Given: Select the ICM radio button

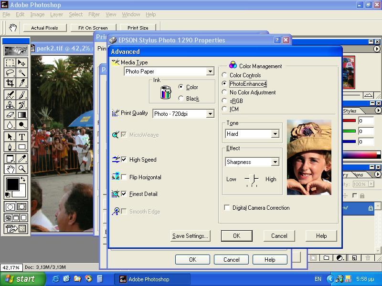Looking at the screenshot, I should (x=224, y=109).
